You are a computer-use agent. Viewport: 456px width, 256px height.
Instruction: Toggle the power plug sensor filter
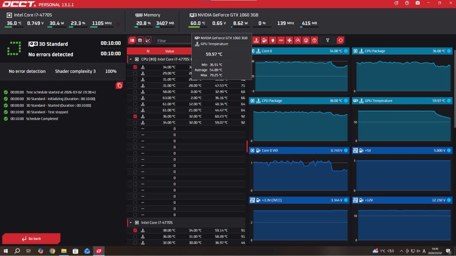click(x=272, y=40)
